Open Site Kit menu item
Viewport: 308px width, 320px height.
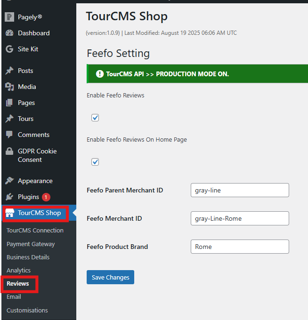[x=28, y=49]
